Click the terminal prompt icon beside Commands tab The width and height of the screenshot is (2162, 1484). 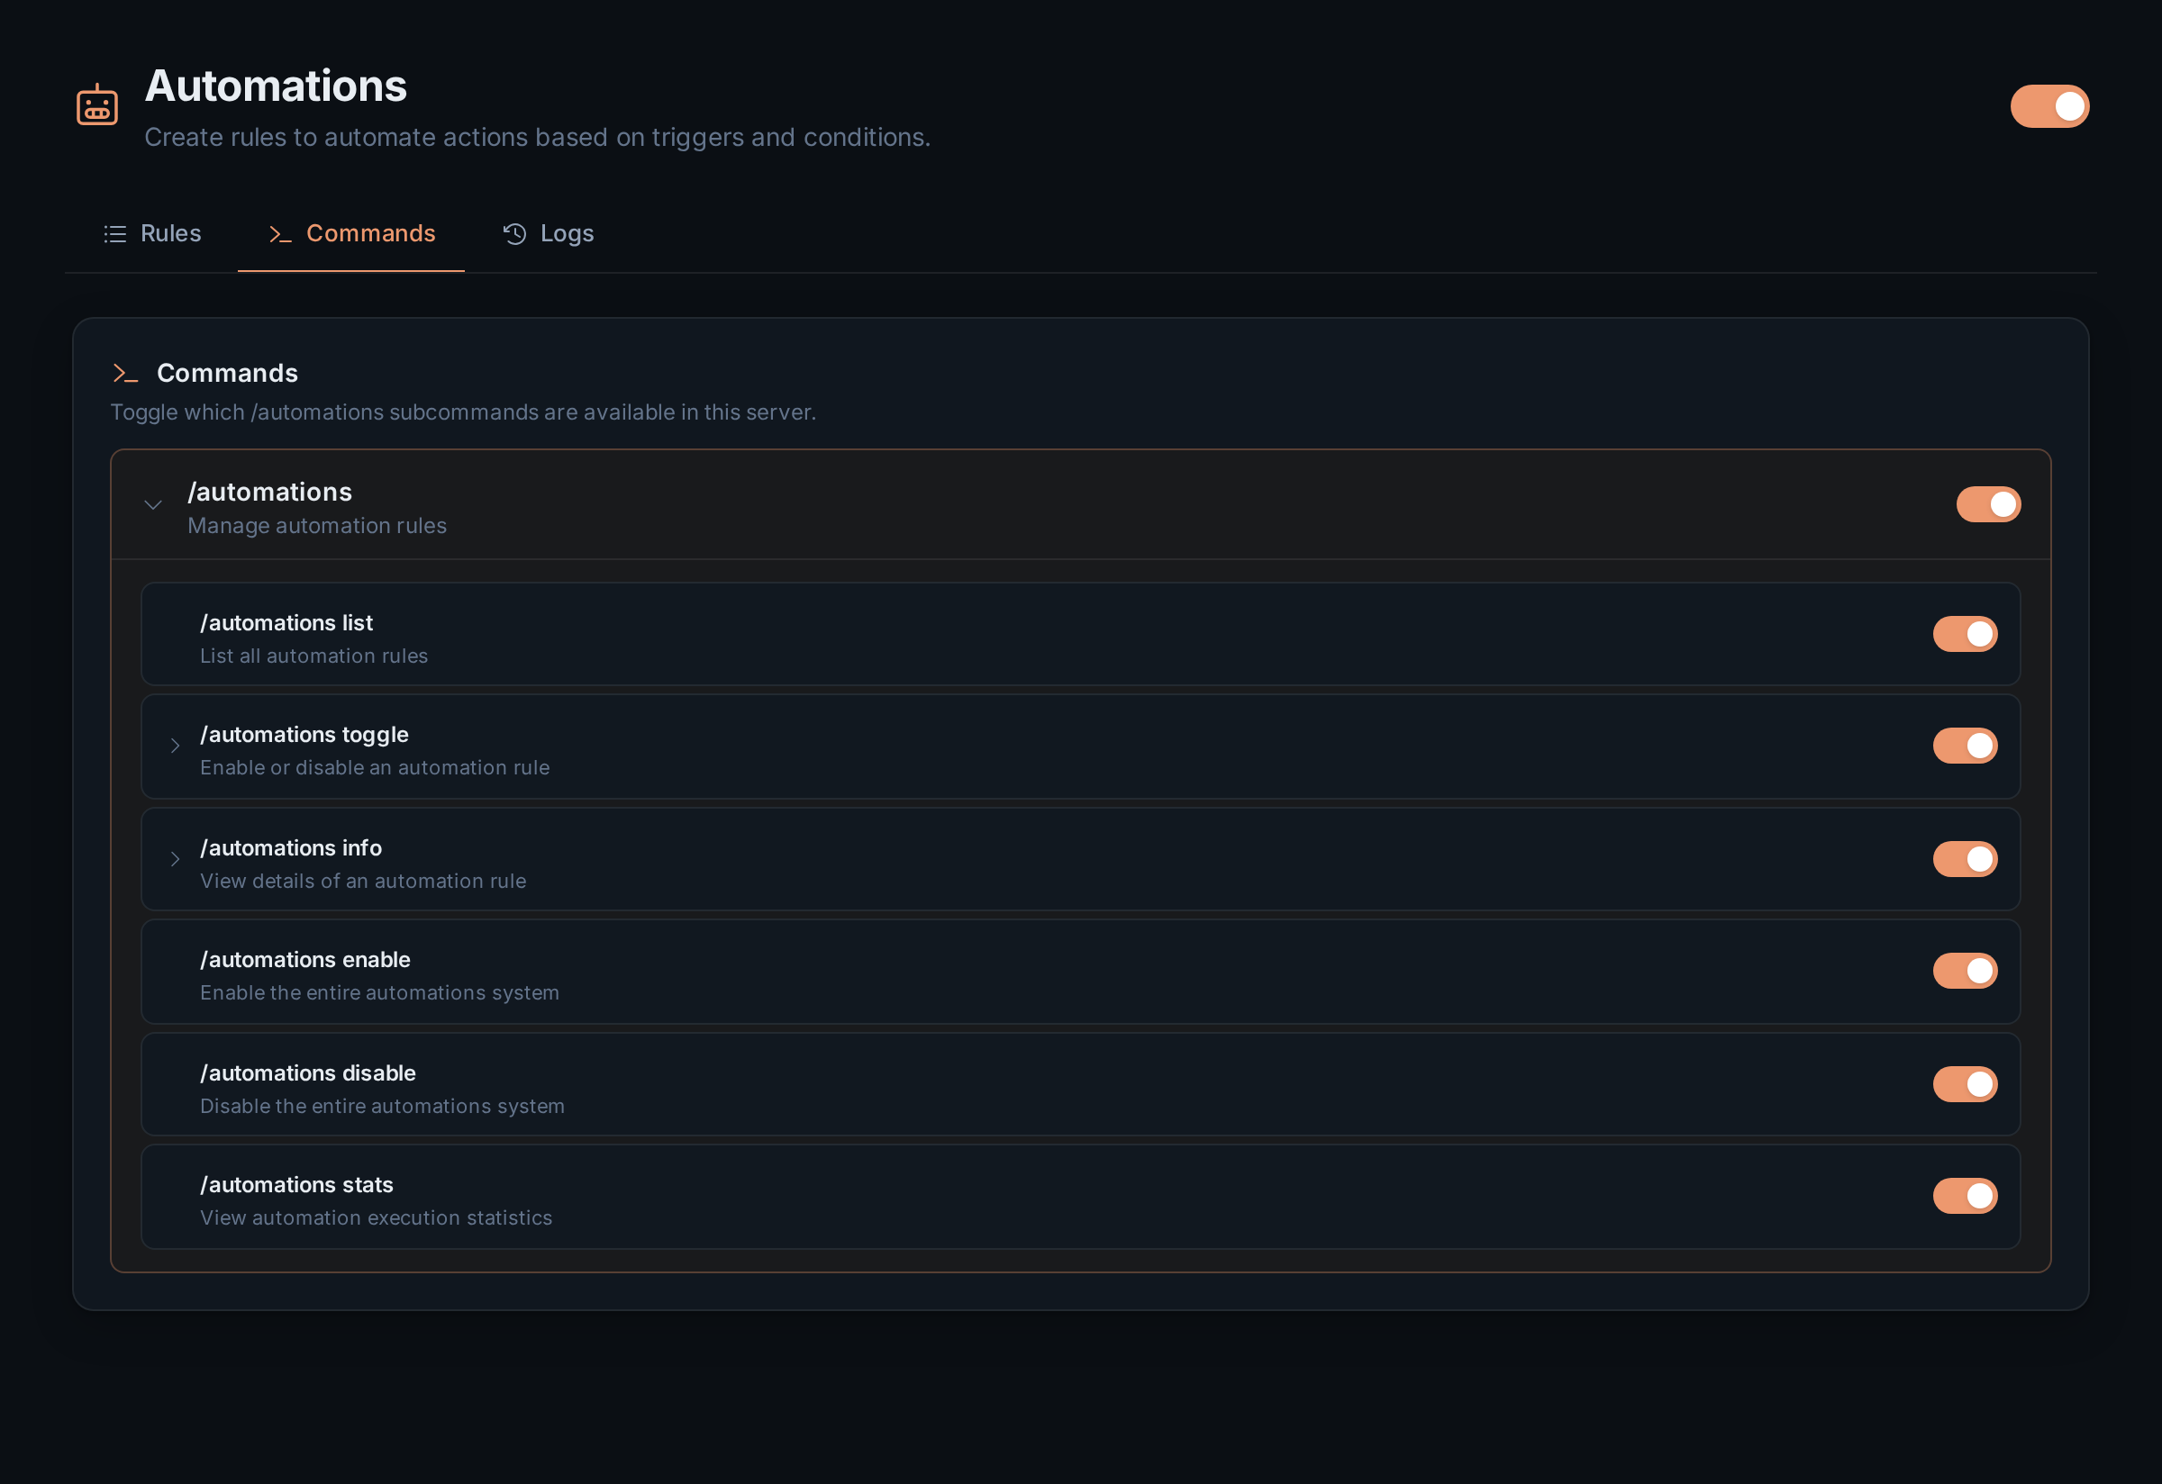[x=280, y=234]
